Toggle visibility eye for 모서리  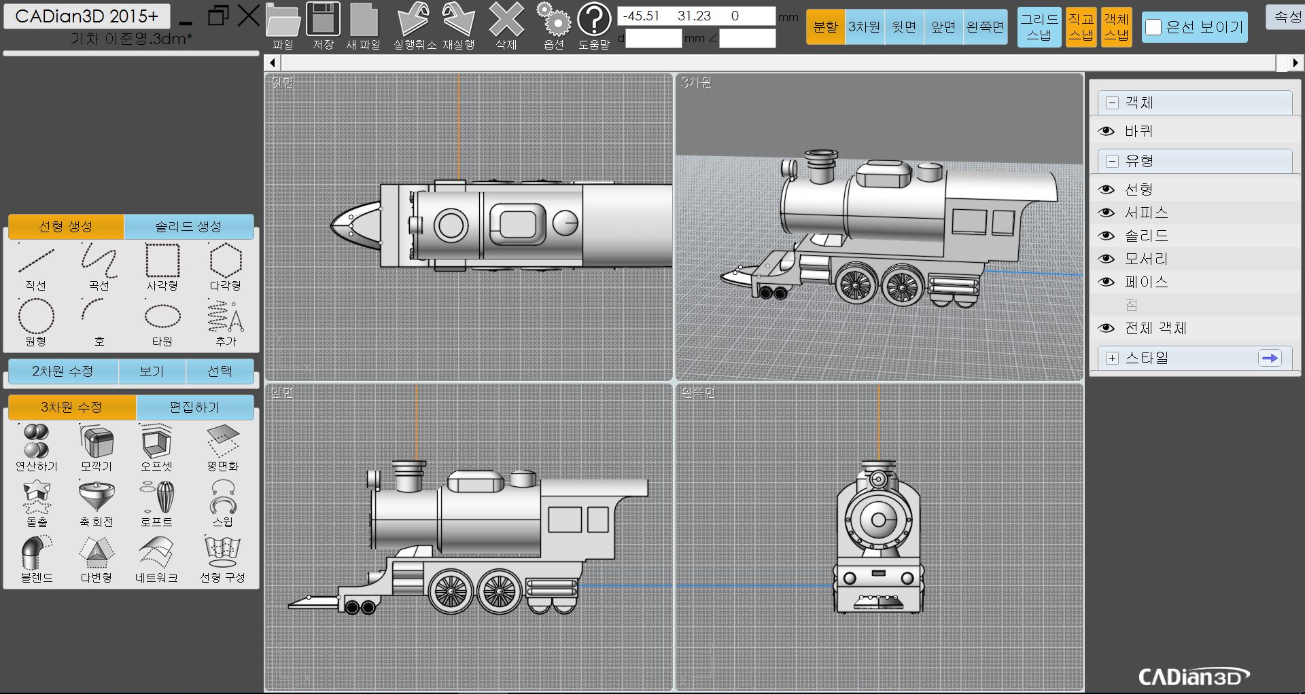(1107, 259)
